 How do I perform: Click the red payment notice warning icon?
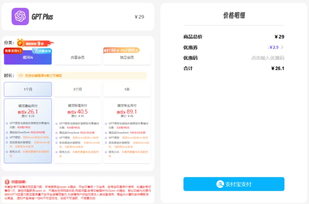pyautogui.click(x=7, y=182)
